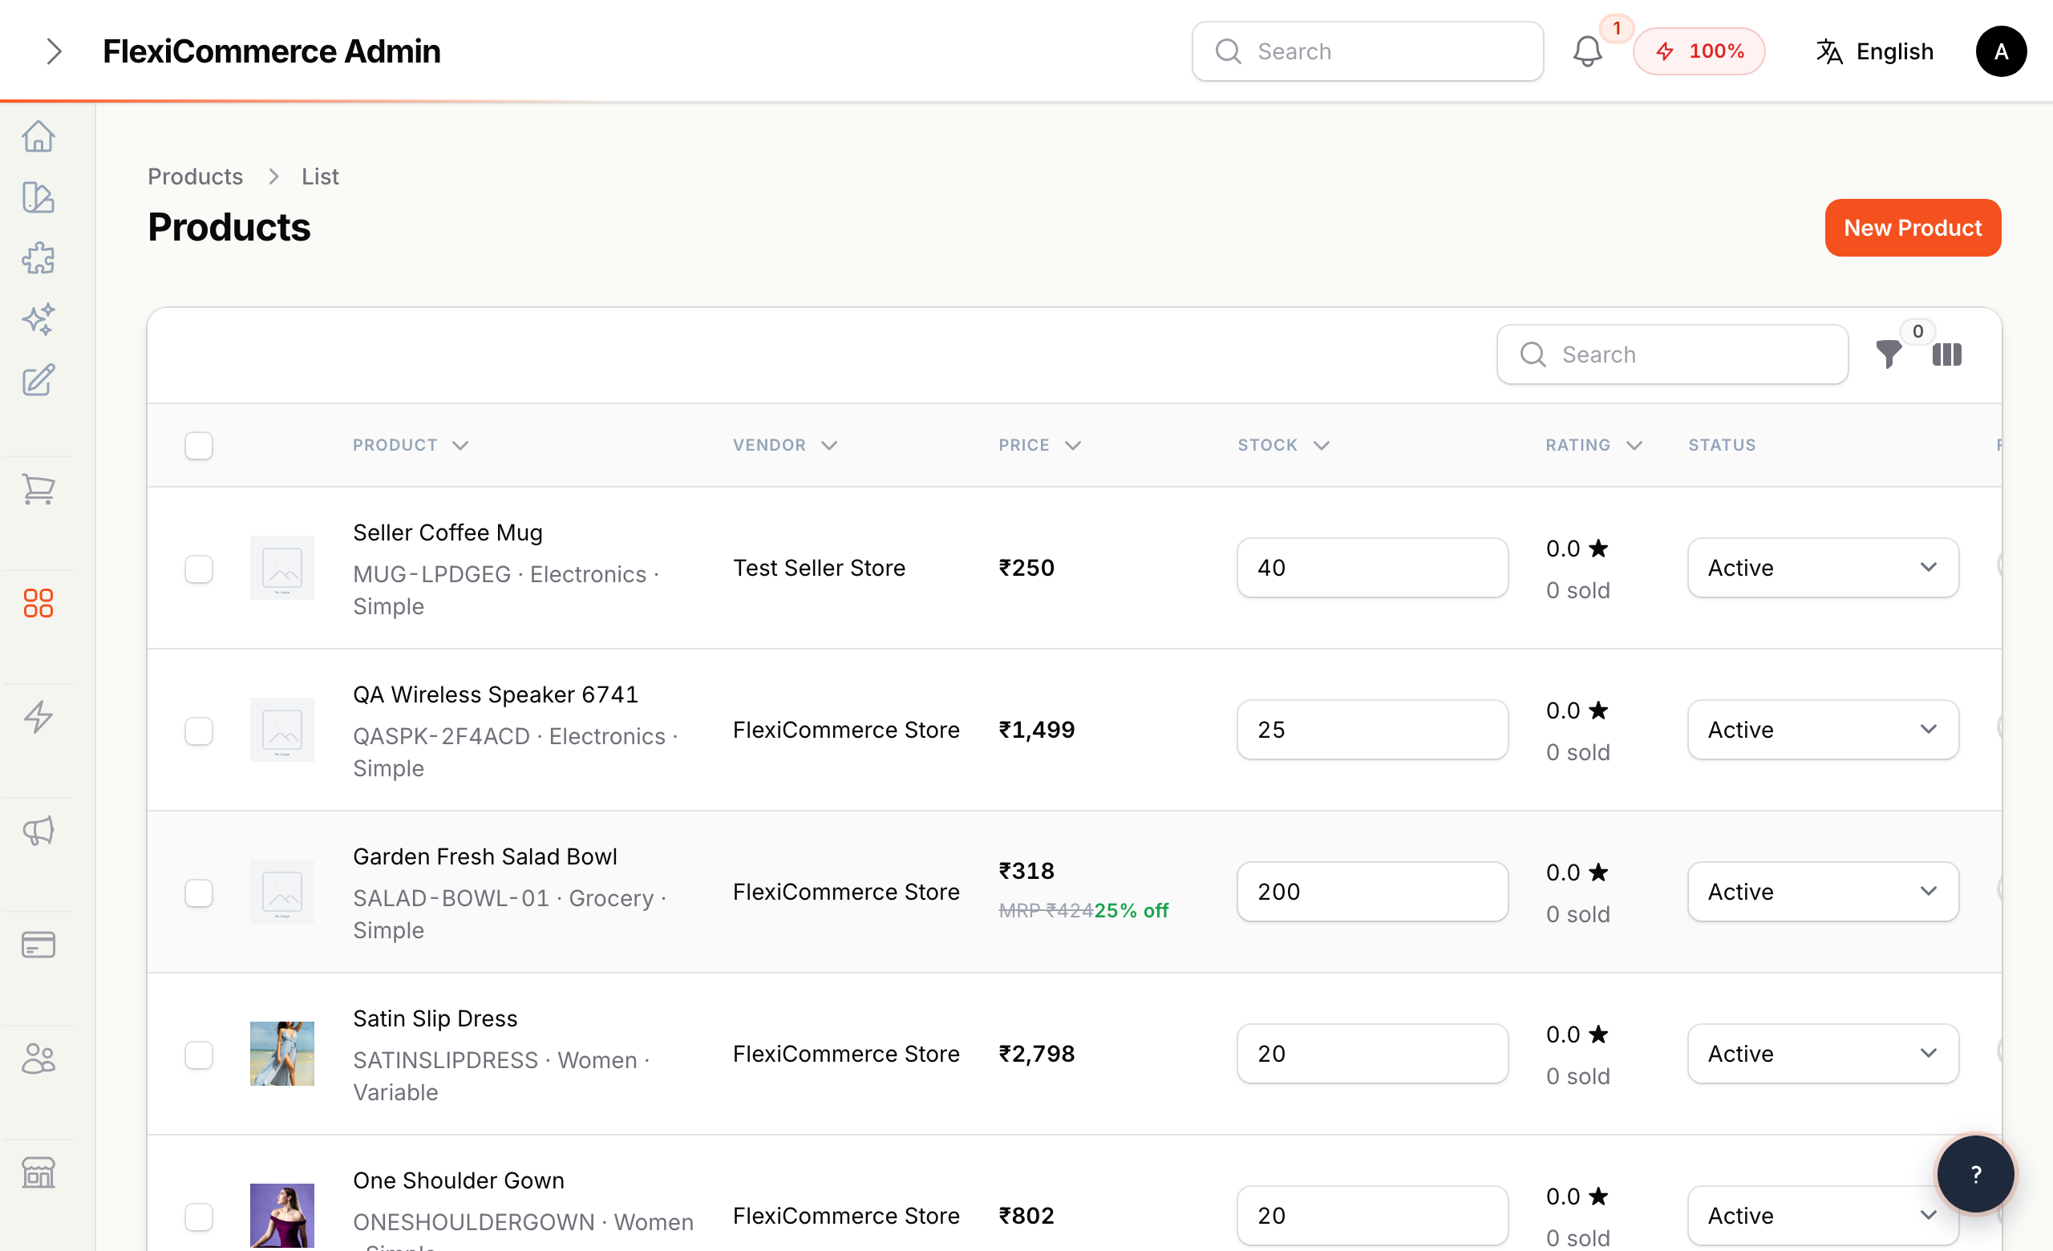Open the One Shoulder Gown product name
The height and width of the screenshot is (1251, 2053).
[x=458, y=1180]
